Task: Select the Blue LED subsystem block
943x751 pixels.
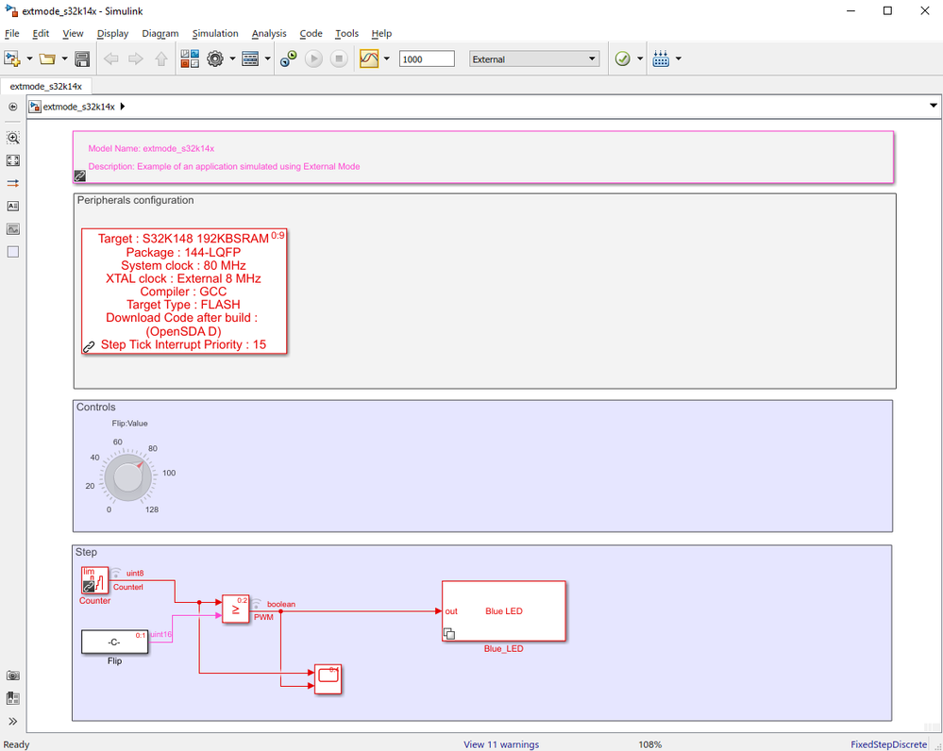Action: 504,611
